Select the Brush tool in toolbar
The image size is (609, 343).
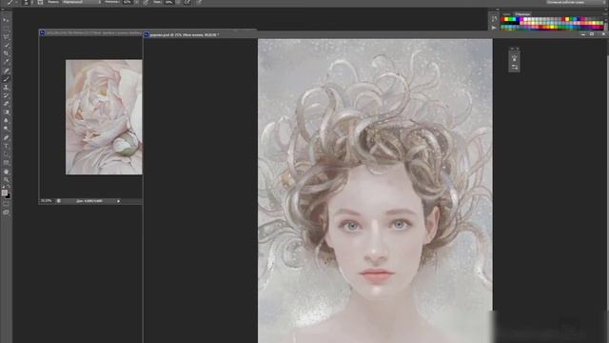point(6,79)
